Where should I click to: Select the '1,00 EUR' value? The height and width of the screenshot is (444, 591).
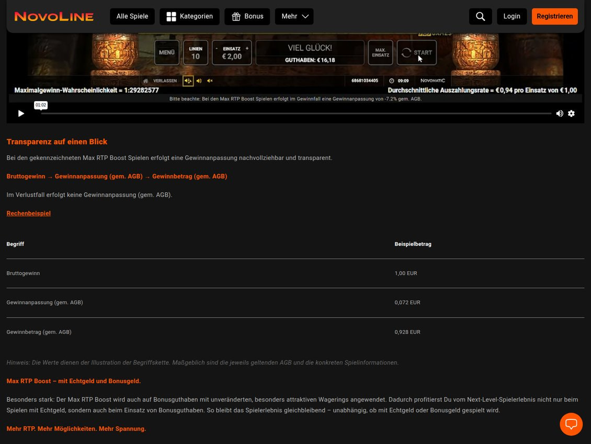click(x=406, y=273)
